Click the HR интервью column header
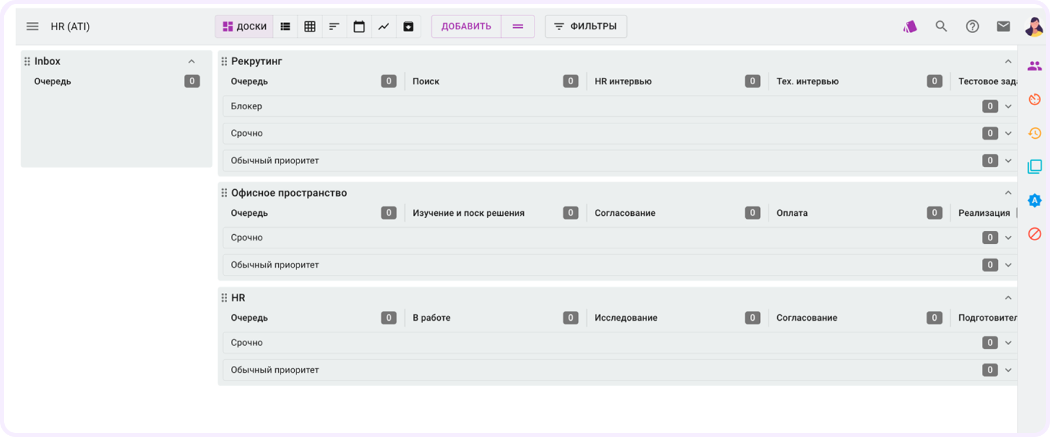 coord(623,81)
